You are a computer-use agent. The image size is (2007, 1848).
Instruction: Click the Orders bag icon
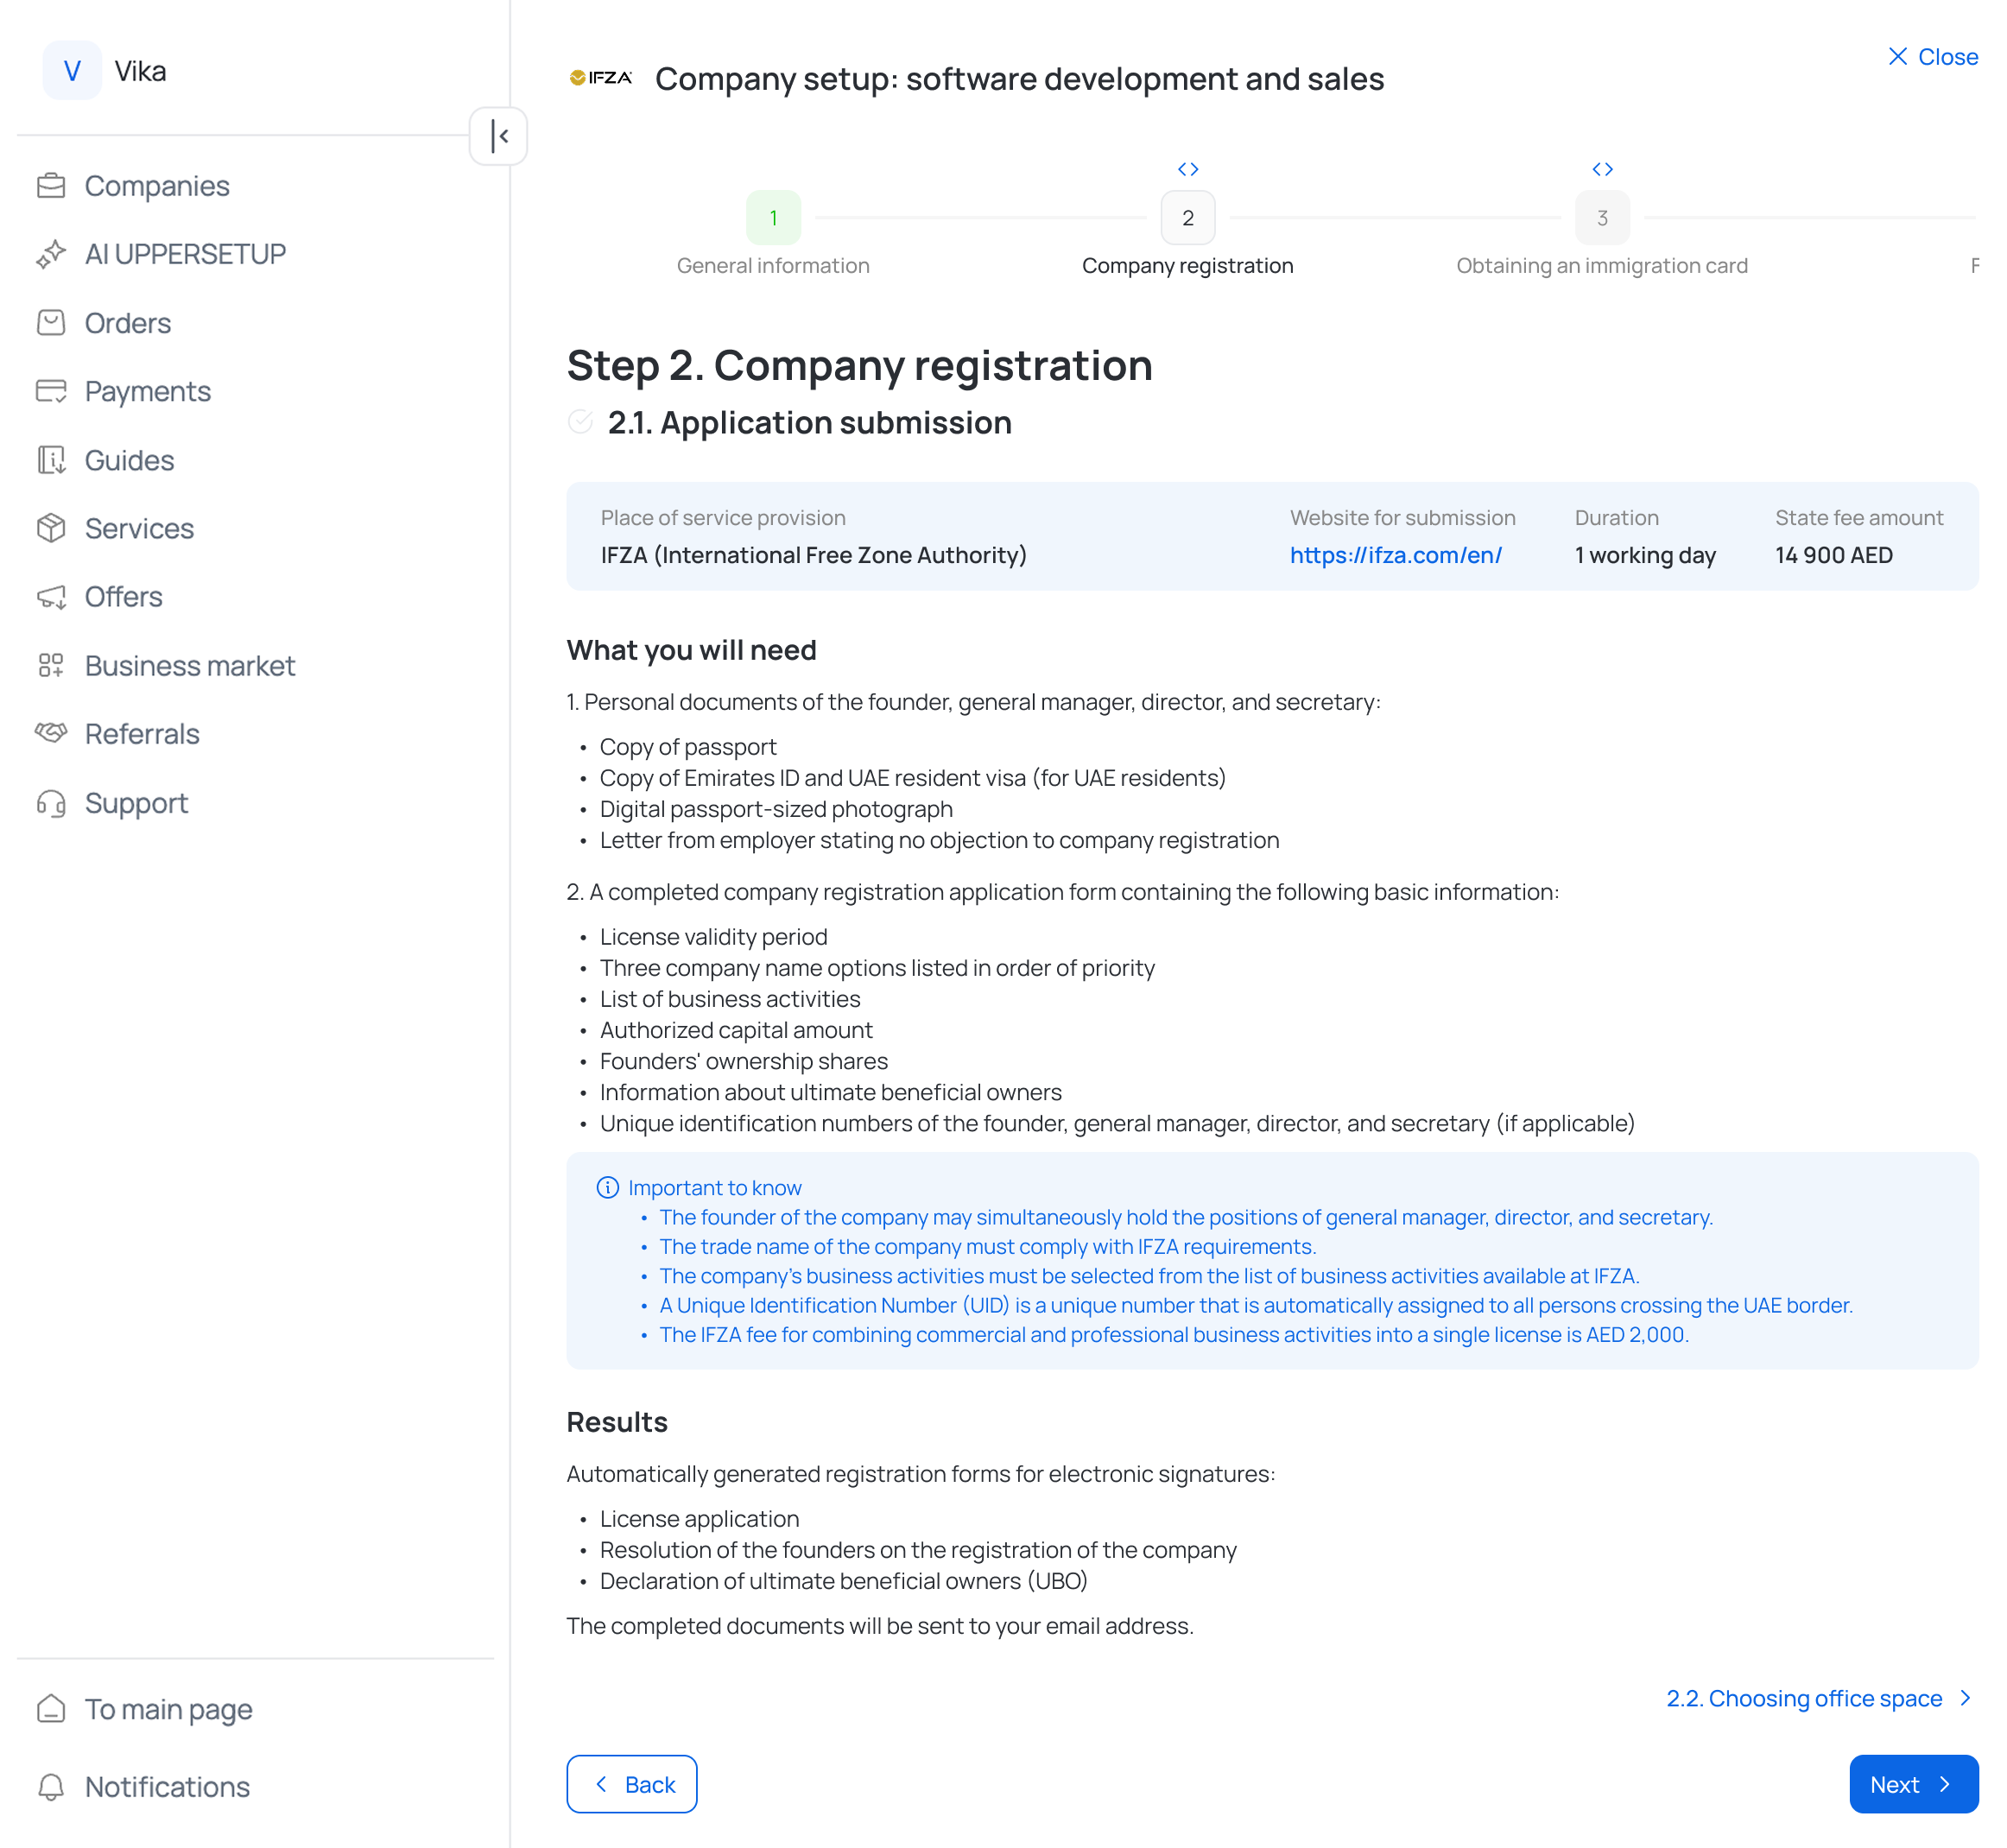point(51,323)
